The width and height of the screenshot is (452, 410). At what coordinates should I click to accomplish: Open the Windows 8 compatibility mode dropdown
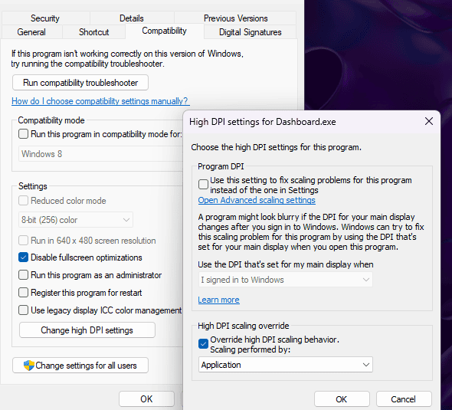101,154
